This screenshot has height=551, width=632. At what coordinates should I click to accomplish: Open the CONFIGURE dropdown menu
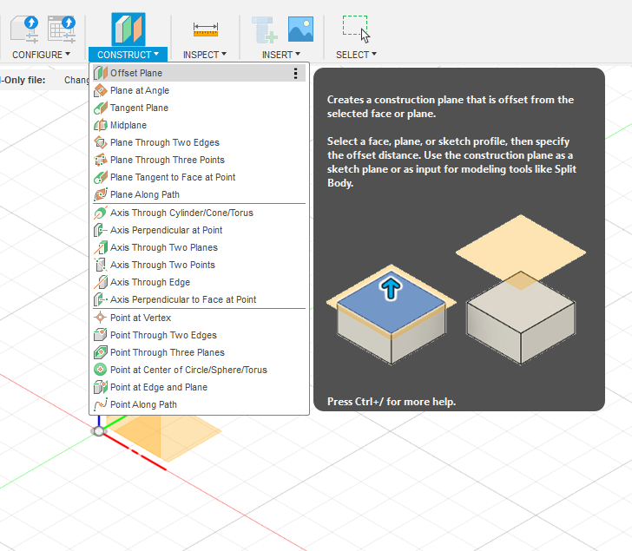coord(41,55)
